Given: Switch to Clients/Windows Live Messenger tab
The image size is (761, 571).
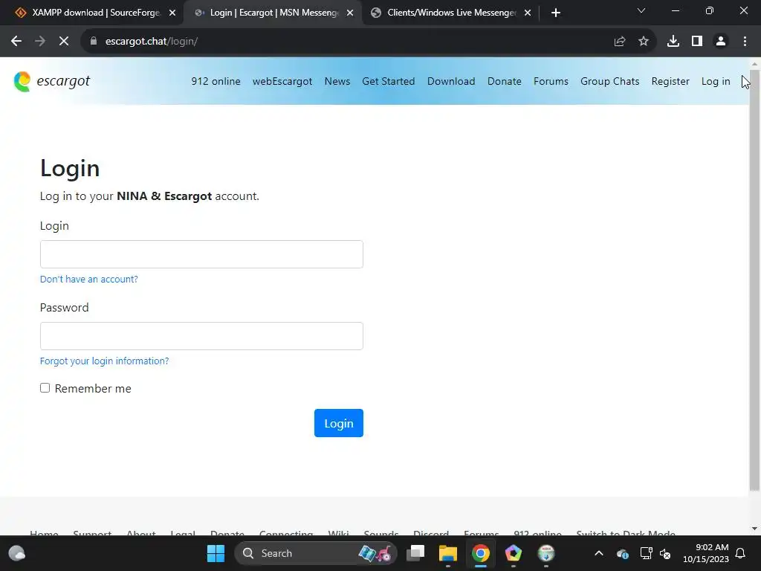Looking at the screenshot, I should [x=451, y=13].
